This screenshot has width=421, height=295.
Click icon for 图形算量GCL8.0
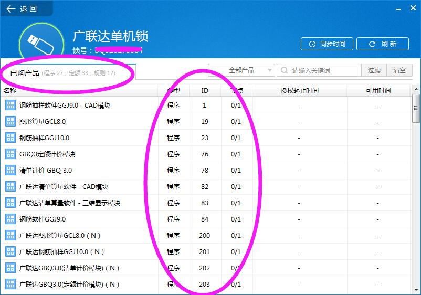click(x=10, y=121)
